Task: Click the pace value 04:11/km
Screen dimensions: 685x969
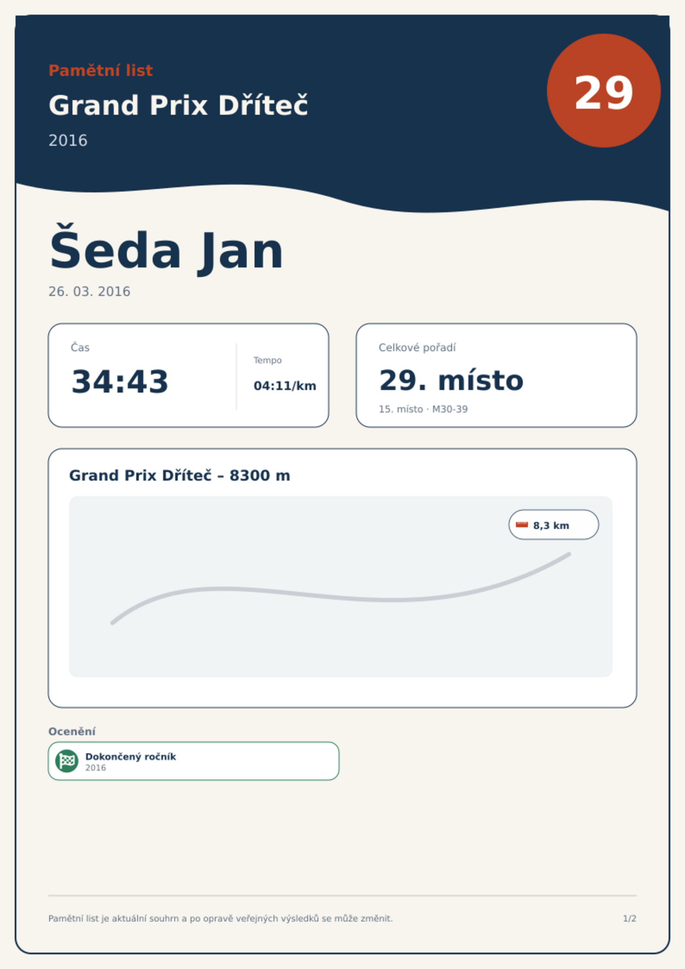Action: click(285, 386)
